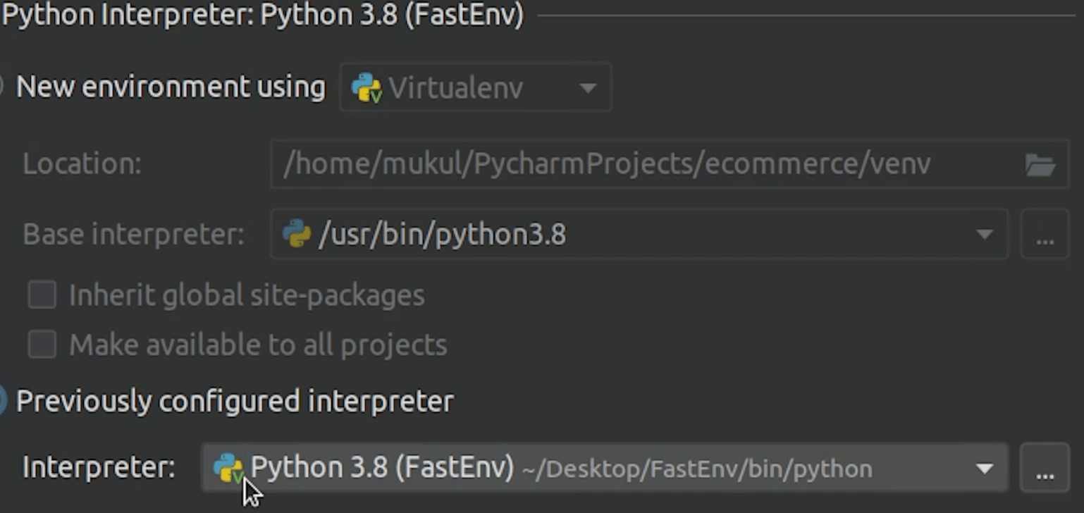Image resolution: width=1084 pixels, height=513 pixels.
Task: Click Python icon beside /usr/bin/python3.8
Action: (297, 234)
